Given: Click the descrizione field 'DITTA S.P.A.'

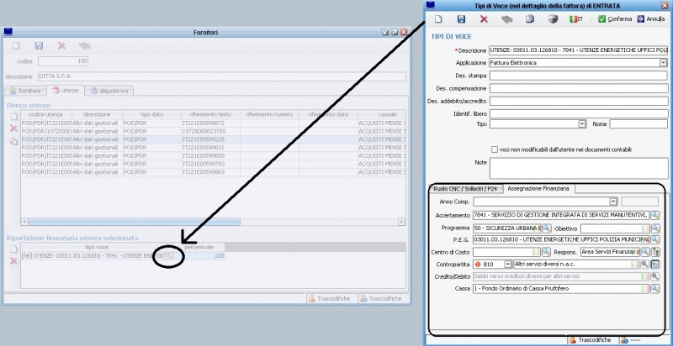Looking at the screenshot, I should [x=222, y=76].
